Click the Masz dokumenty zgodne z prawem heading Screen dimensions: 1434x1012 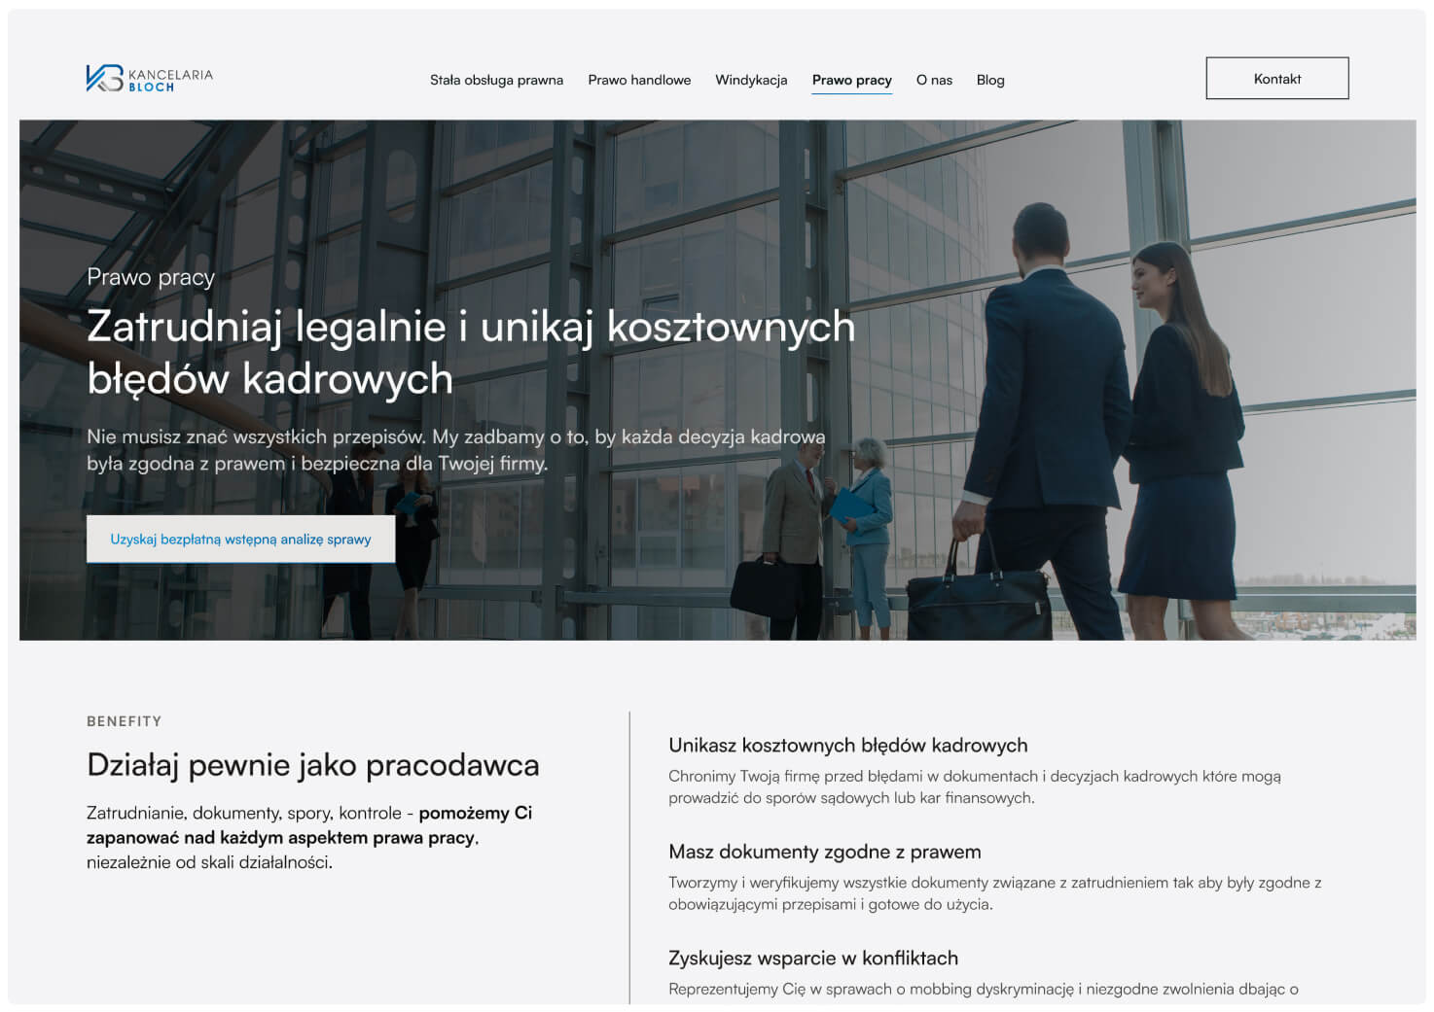pyautogui.click(x=824, y=852)
